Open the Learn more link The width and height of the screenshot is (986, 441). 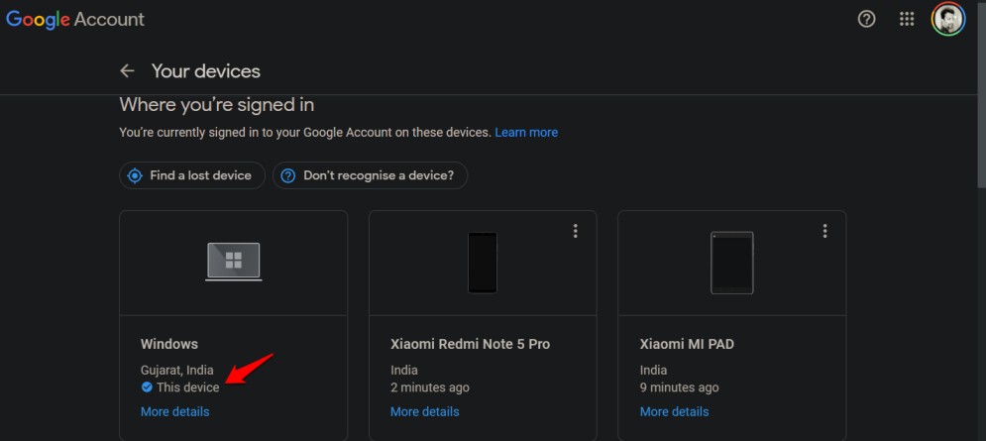(x=526, y=132)
